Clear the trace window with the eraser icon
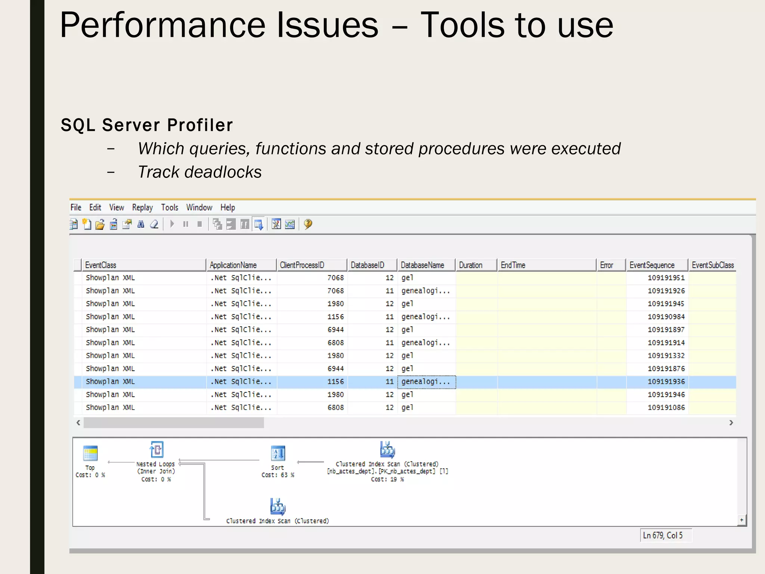 coord(154,224)
